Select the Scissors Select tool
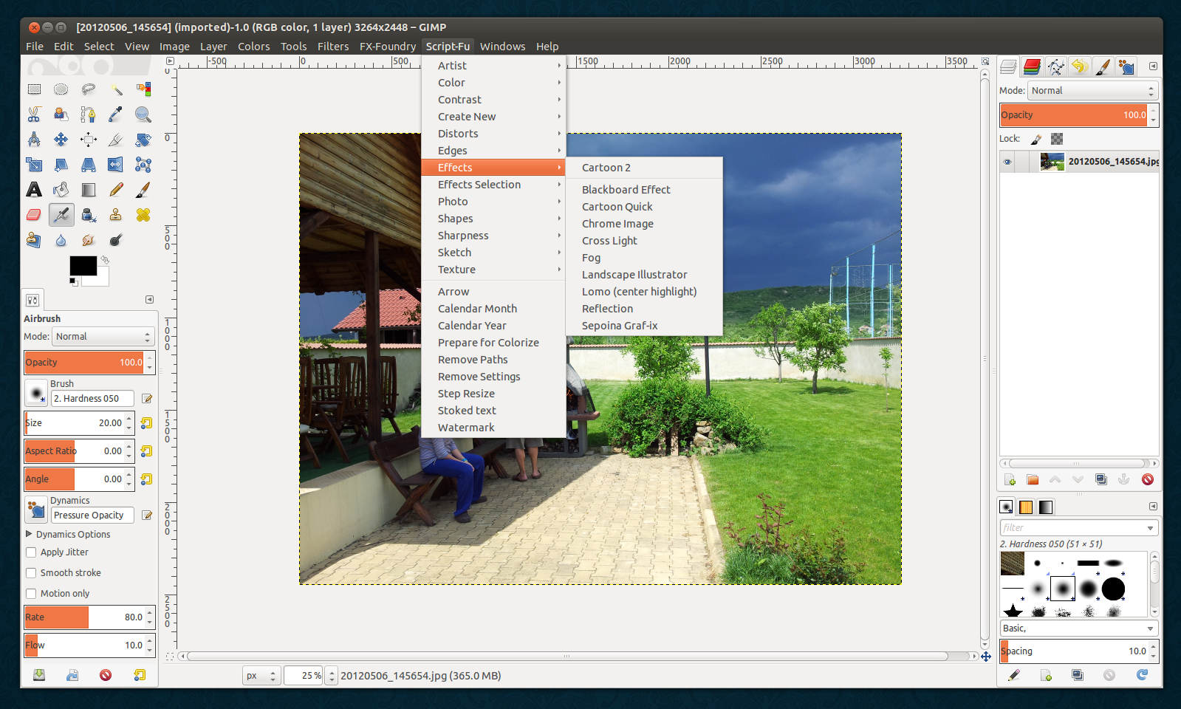Image resolution: width=1181 pixels, height=709 pixels. tap(34, 114)
